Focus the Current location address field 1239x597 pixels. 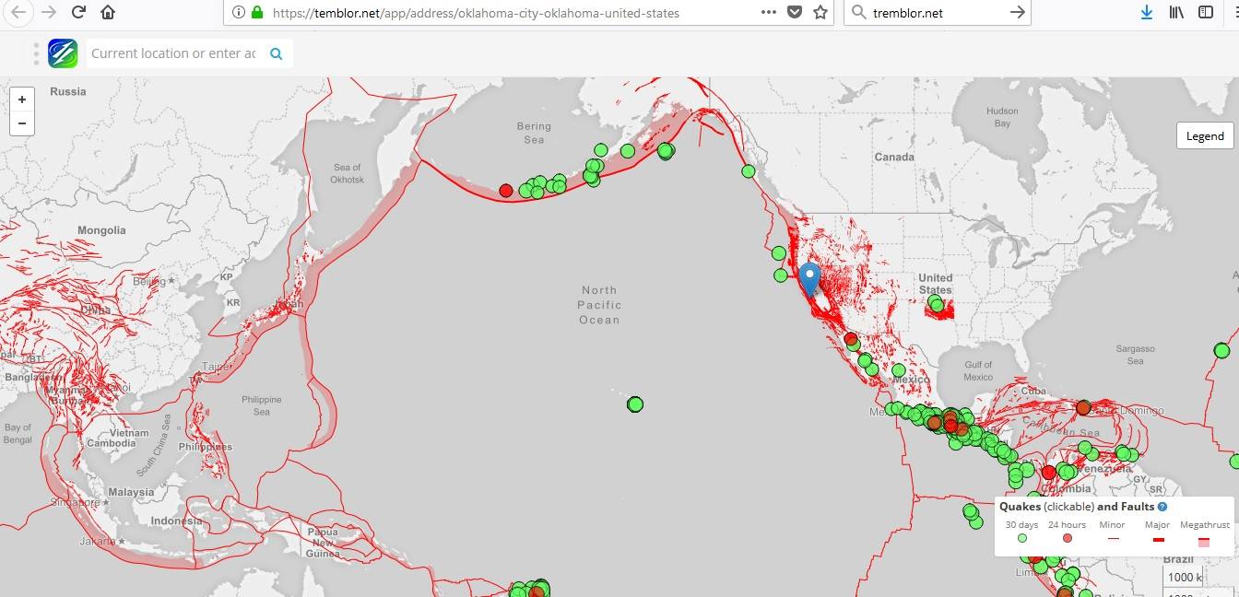173,53
